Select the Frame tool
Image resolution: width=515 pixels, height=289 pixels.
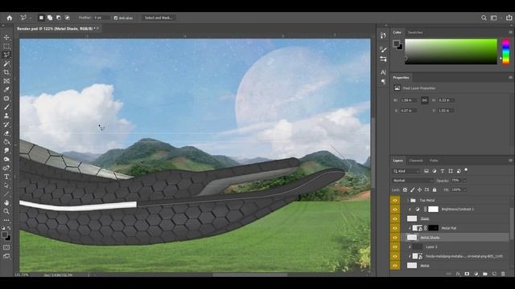click(x=6, y=81)
